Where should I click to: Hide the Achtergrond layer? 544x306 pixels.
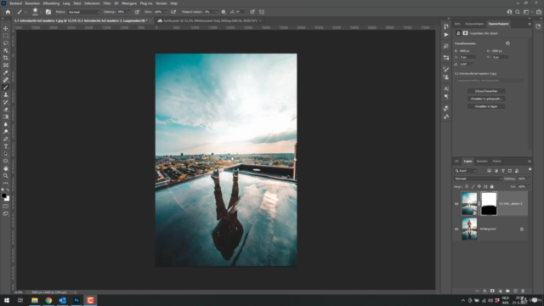click(x=456, y=229)
